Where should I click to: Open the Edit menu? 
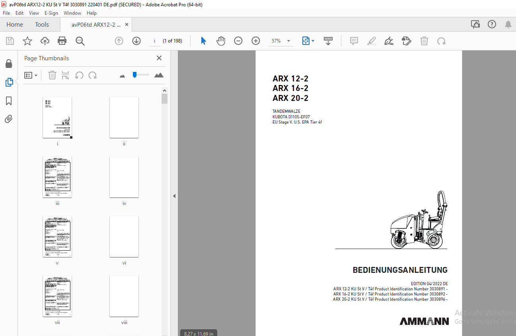(19, 13)
